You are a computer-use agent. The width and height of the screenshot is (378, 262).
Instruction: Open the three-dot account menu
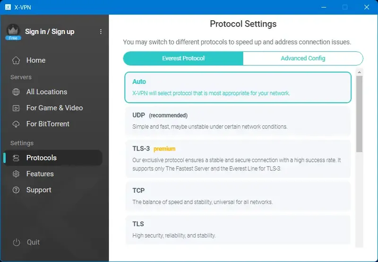click(101, 32)
